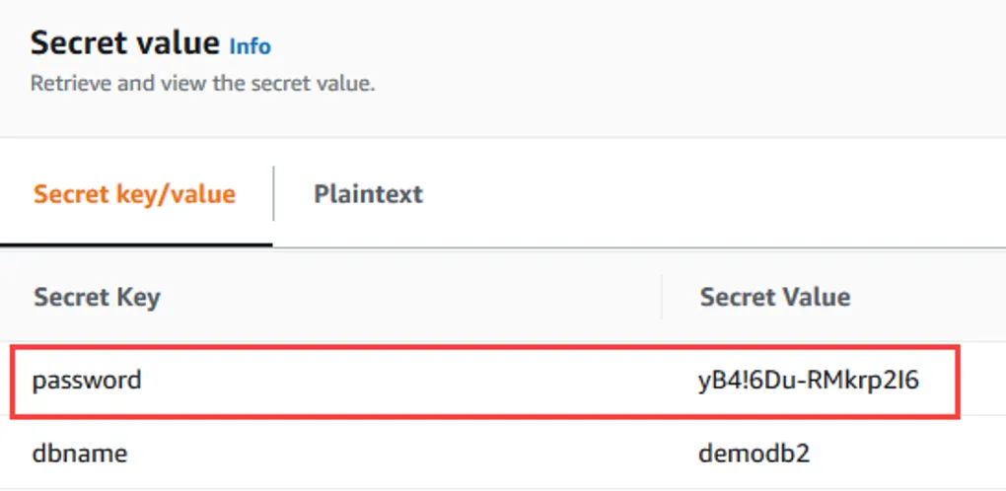Click the horizontal line below the dbname row
Viewport: 1006px width, 491px height.
[x=493, y=488]
